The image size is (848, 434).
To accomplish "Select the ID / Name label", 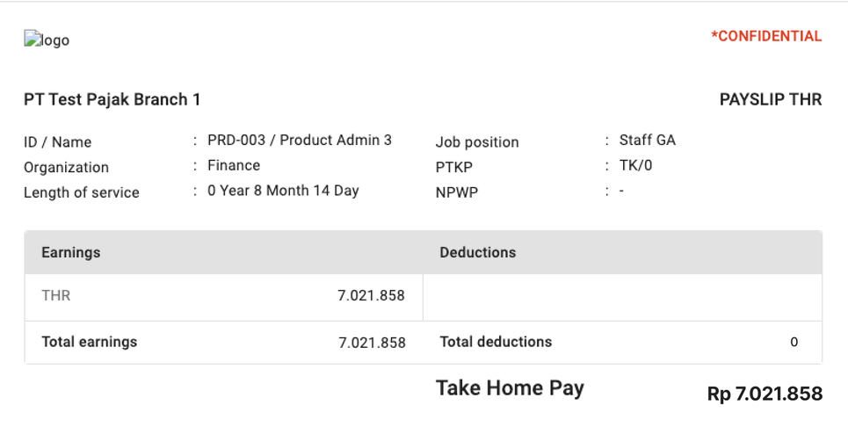I will 57,142.
